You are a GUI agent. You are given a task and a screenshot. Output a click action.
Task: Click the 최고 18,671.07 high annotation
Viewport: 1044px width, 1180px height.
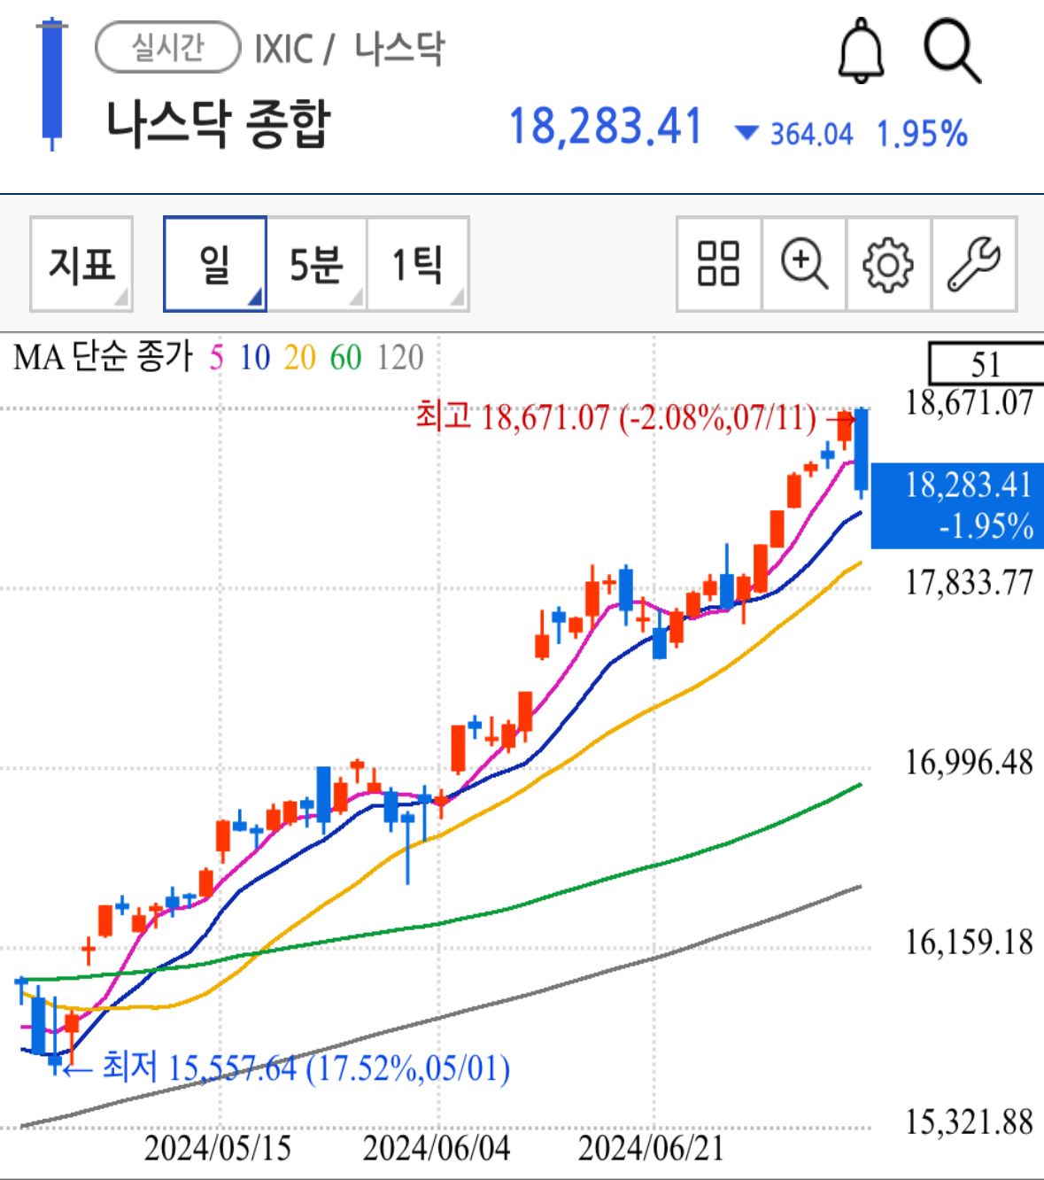pos(615,416)
